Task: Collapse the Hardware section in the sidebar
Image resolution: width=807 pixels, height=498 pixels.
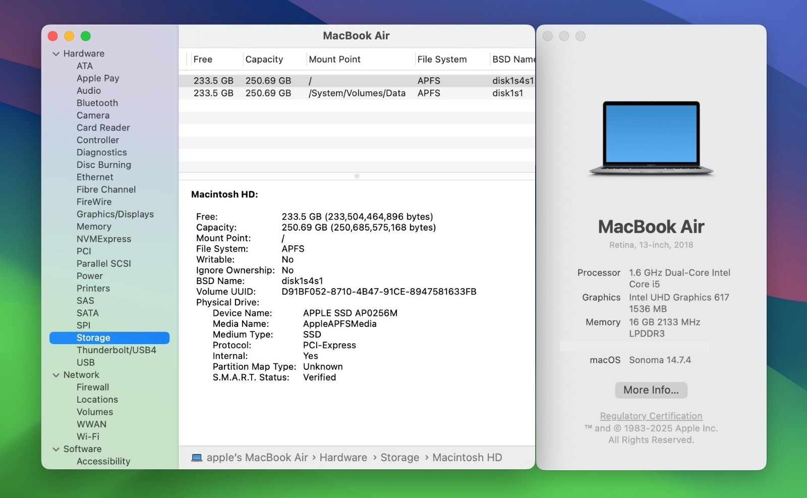Action: coord(56,53)
